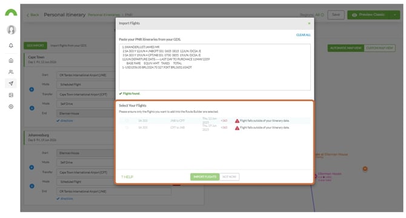The image size is (406, 218).
Task: Click the Import Flights button
Action: click(x=205, y=177)
